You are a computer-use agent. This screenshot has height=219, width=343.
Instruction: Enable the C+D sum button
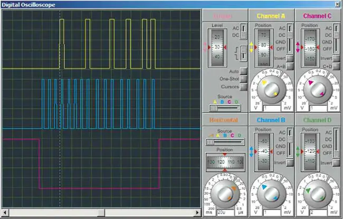point(336,67)
